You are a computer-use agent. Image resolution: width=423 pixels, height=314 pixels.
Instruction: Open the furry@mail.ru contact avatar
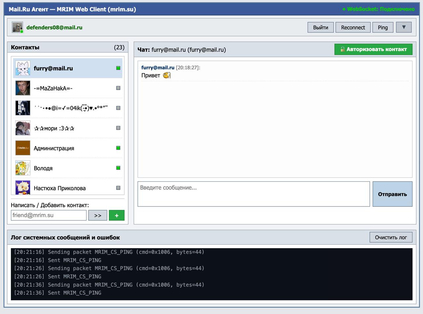tap(23, 68)
